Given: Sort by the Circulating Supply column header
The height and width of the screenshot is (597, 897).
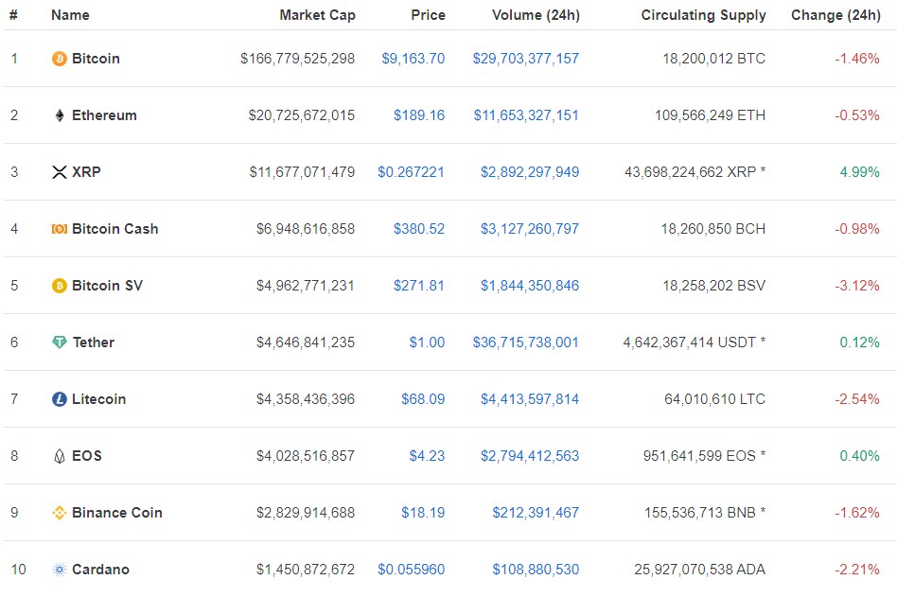Looking at the screenshot, I should pos(703,15).
